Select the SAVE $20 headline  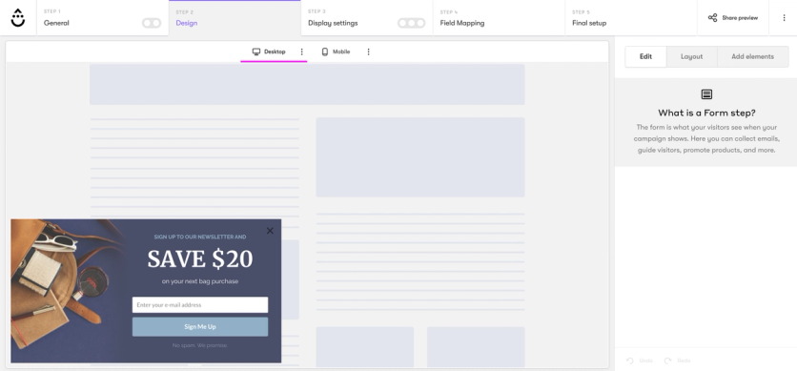click(200, 259)
